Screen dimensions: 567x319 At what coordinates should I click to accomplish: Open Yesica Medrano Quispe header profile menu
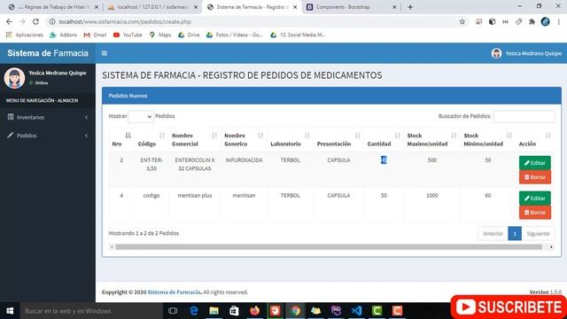(x=526, y=53)
